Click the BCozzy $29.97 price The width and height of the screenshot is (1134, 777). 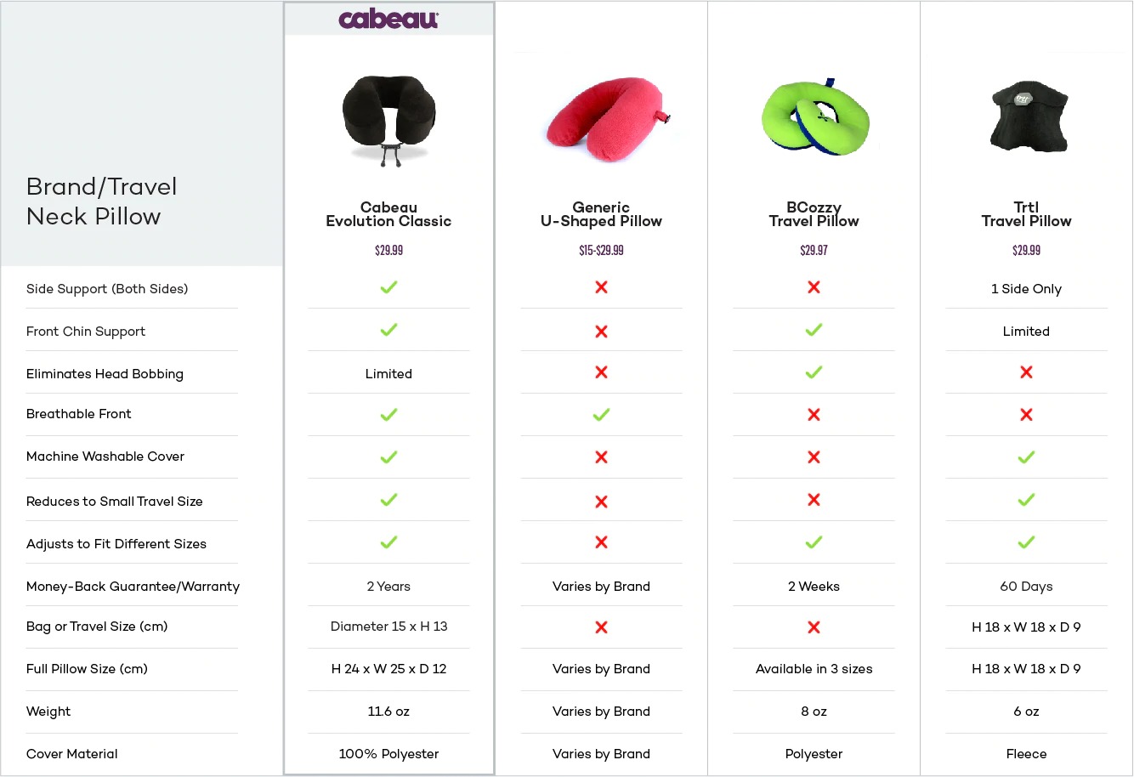click(814, 250)
